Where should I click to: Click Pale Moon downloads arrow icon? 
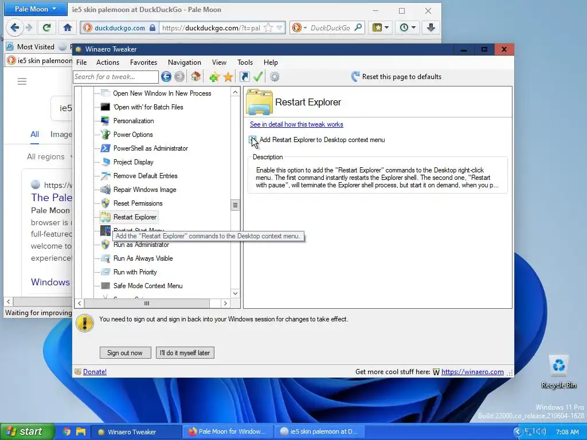pos(431,27)
